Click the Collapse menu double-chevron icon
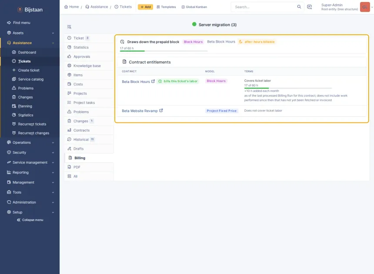This screenshot has width=374, height=274. [x=19, y=220]
